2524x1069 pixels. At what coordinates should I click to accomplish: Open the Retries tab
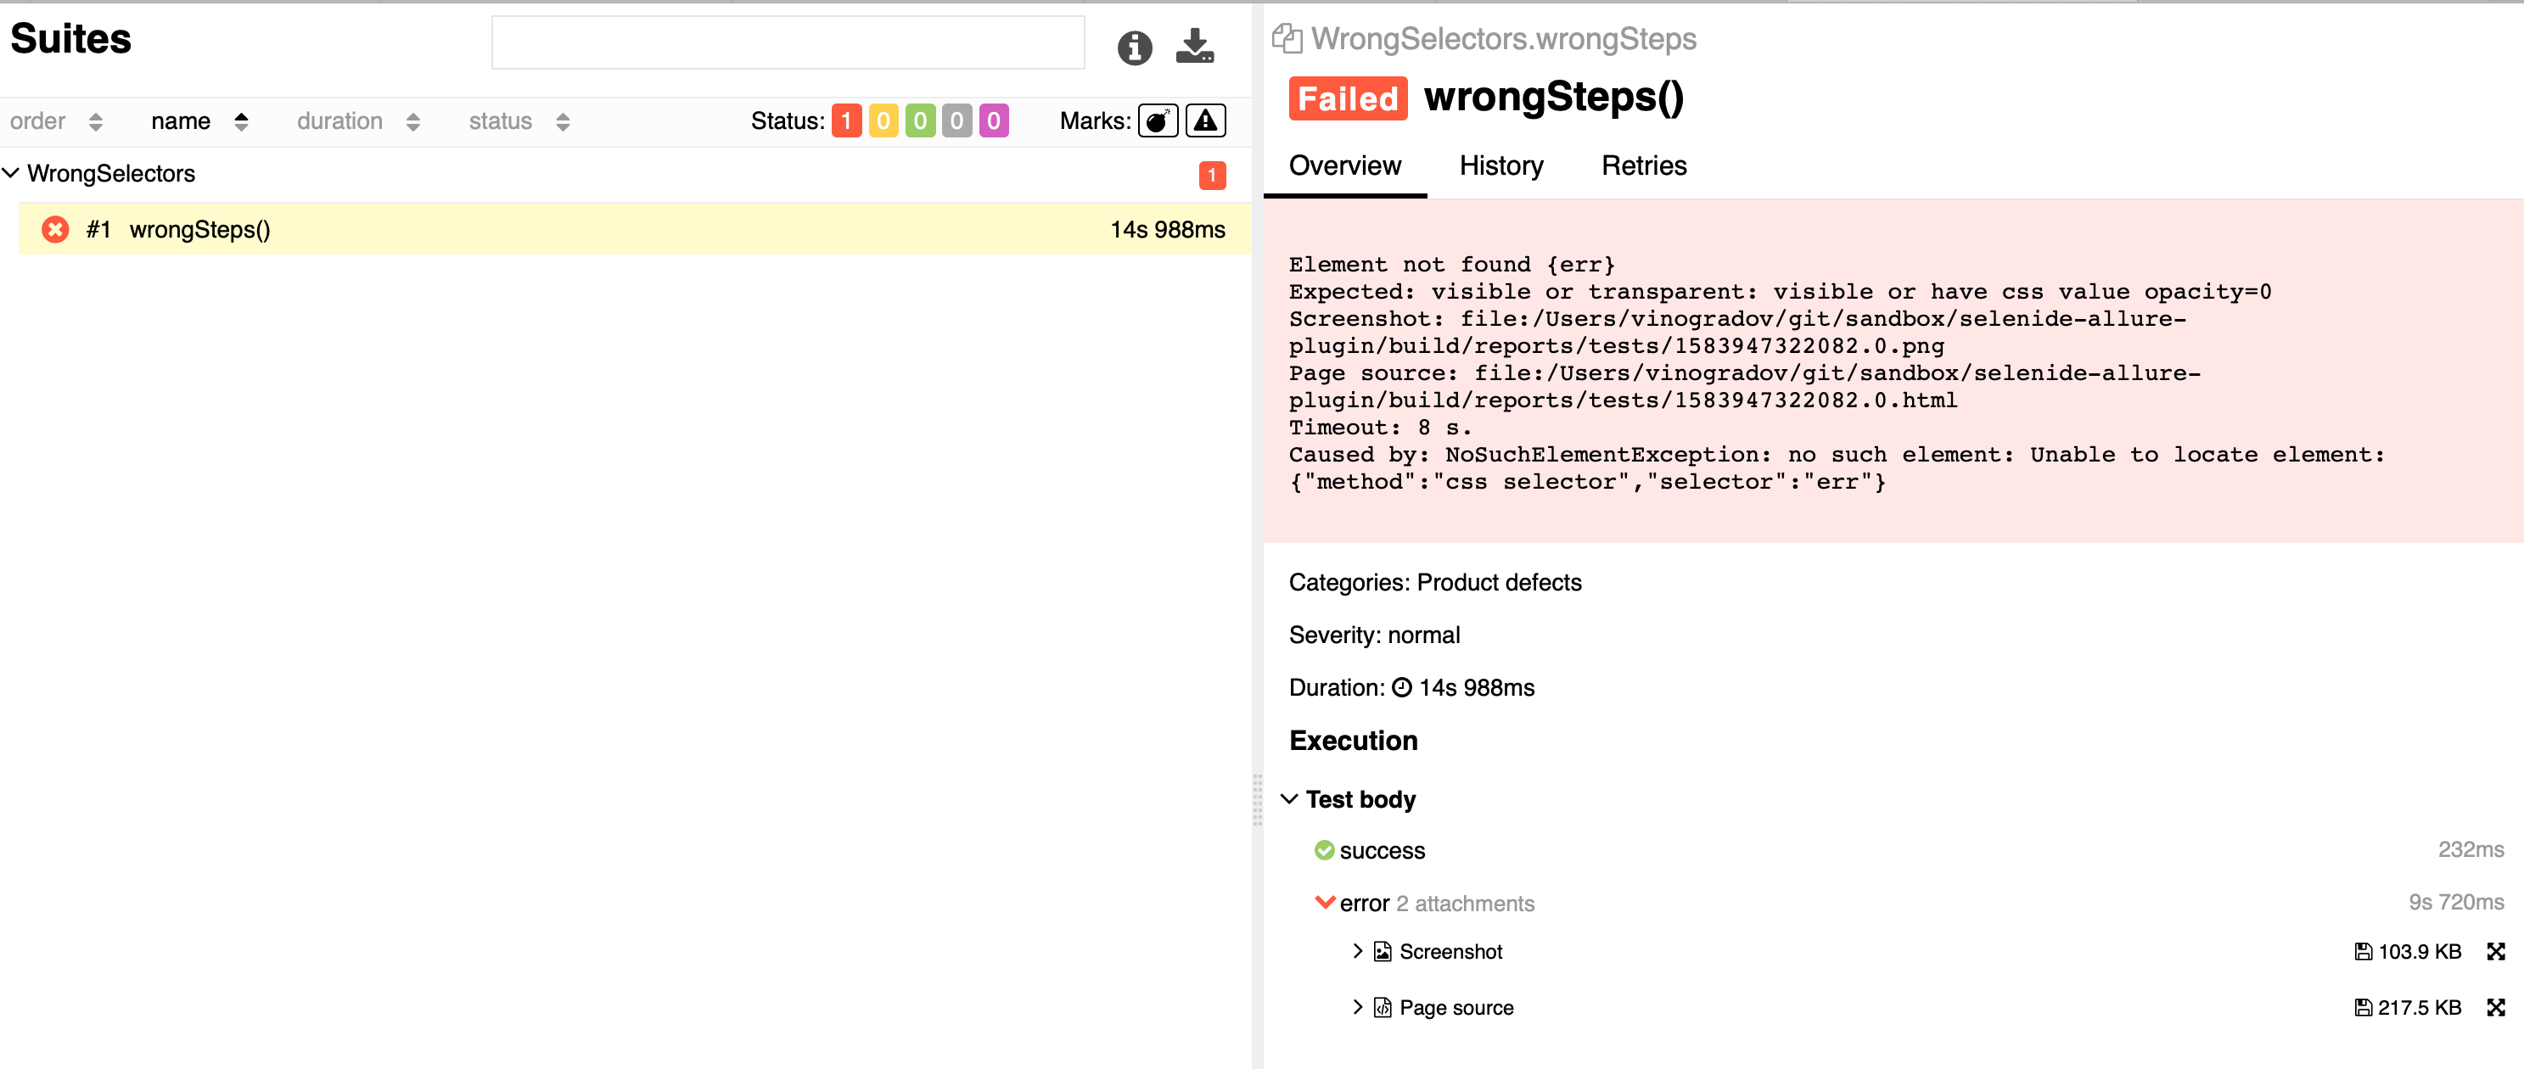click(x=1643, y=165)
